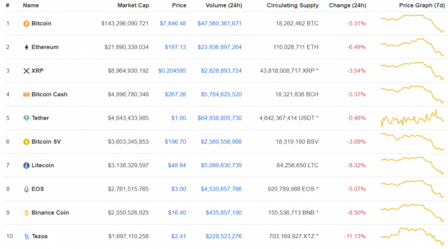This screenshot has height=249, width=448.
Task: Click EOS volume $4,530,657,766
Action: (x=221, y=189)
